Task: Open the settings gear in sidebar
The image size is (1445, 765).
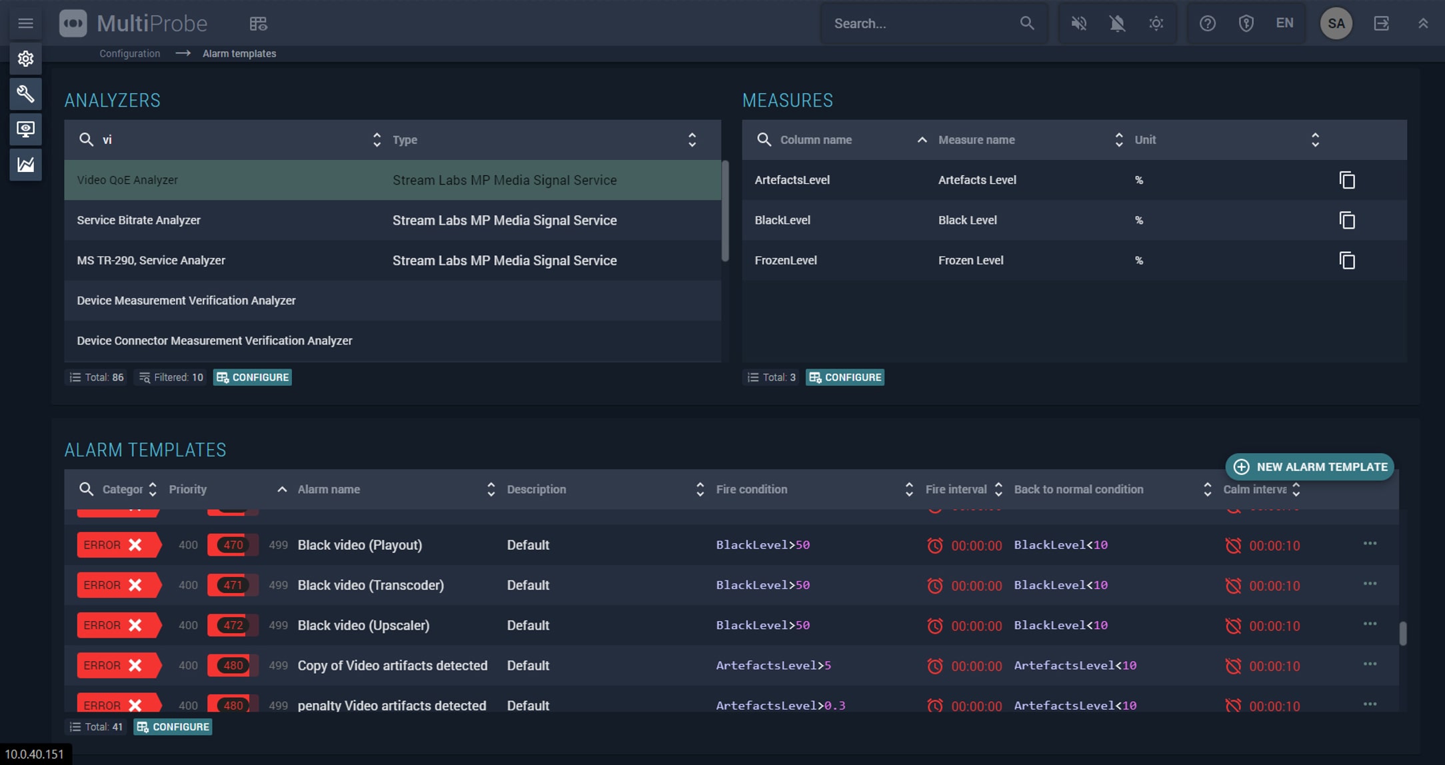Action: 25,59
